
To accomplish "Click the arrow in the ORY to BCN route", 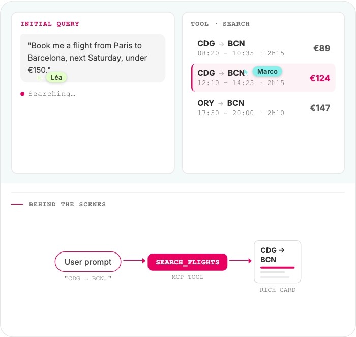I will pos(221,103).
